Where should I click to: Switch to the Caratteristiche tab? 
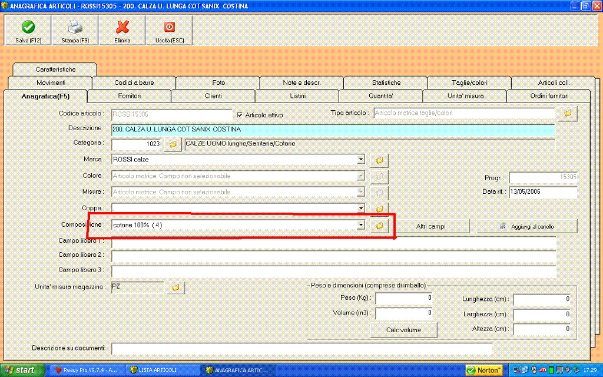point(55,70)
